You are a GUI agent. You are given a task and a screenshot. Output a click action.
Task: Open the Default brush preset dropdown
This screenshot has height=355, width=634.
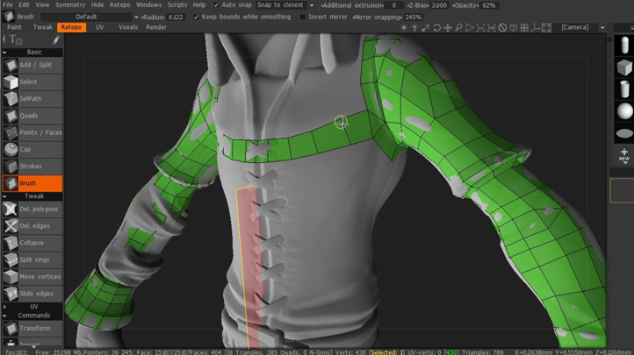tap(90, 17)
